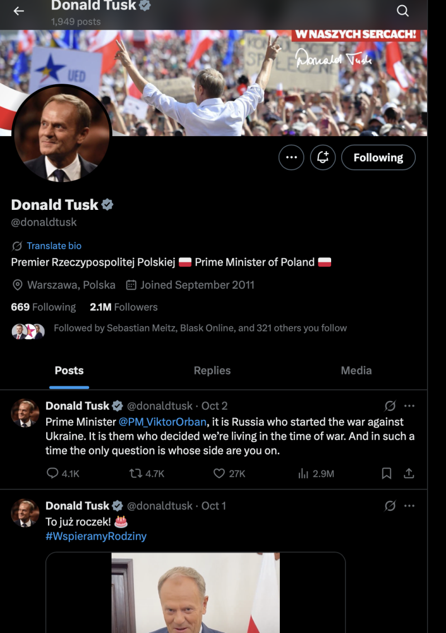The height and width of the screenshot is (633, 446).
Task: Repost the Oct 2 Orban post
Action: [x=135, y=473]
